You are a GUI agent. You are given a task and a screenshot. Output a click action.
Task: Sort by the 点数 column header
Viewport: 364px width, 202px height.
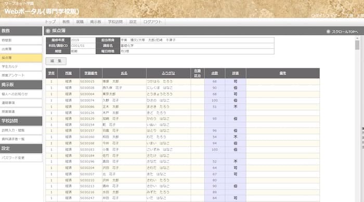click(214, 73)
